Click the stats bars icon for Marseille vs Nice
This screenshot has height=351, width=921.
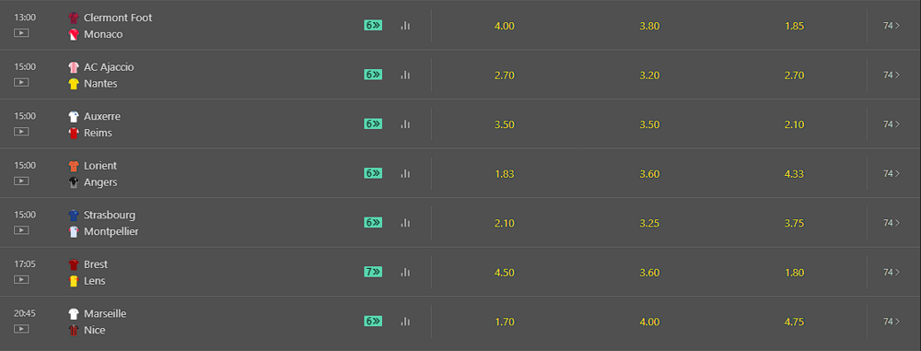(404, 322)
